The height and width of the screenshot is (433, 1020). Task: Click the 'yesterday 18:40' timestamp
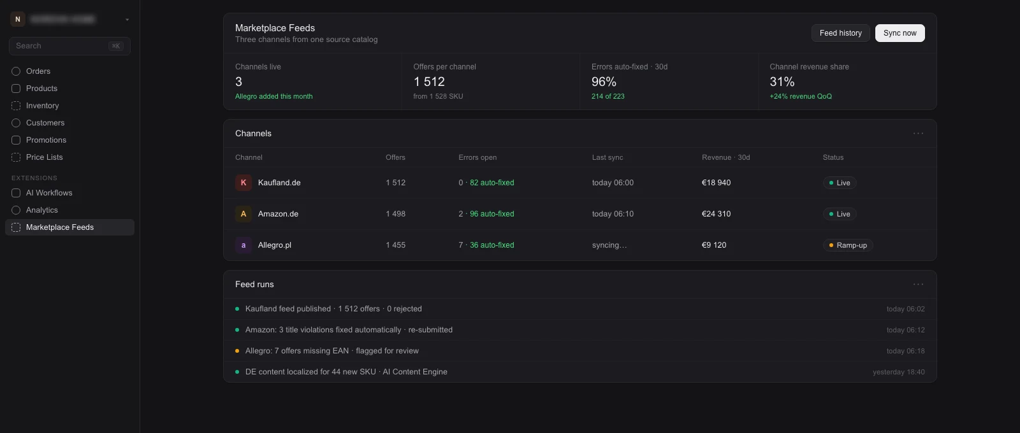898,372
